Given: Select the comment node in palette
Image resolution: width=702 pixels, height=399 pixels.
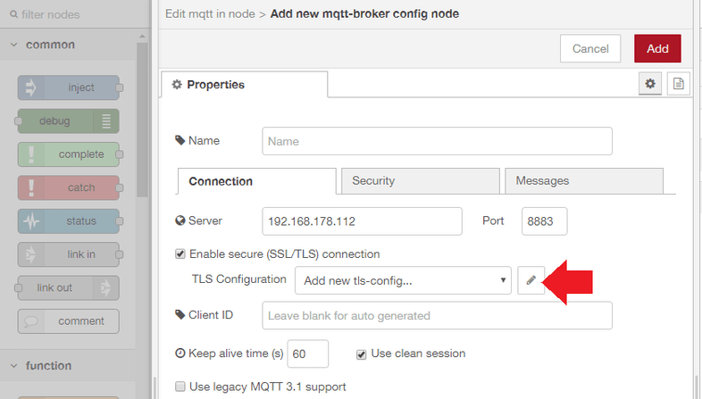Looking at the screenshot, I should [69, 320].
